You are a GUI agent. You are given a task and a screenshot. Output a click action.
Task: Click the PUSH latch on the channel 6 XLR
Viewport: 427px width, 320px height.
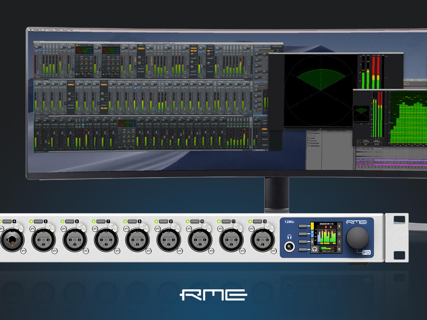tap(81, 227)
